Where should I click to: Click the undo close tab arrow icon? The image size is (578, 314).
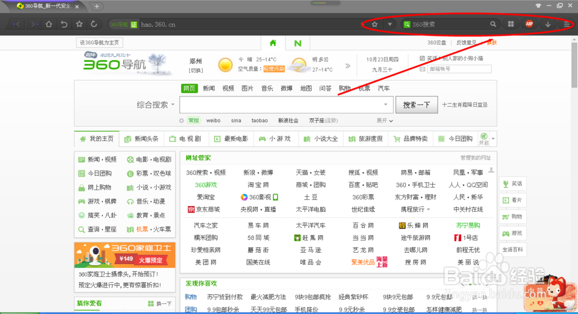click(x=64, y=24)
